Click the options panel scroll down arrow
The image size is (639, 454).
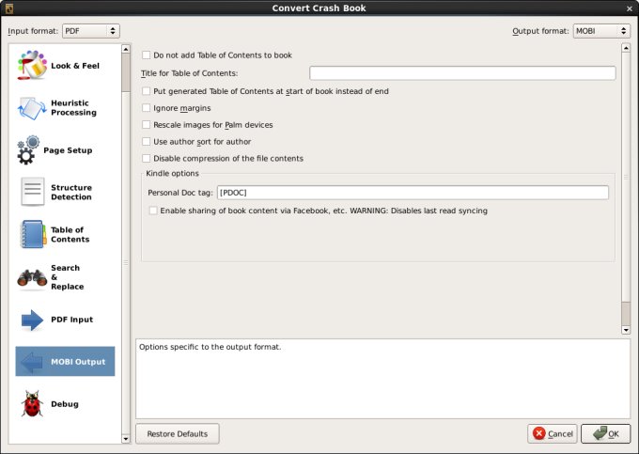pos(626,330)
